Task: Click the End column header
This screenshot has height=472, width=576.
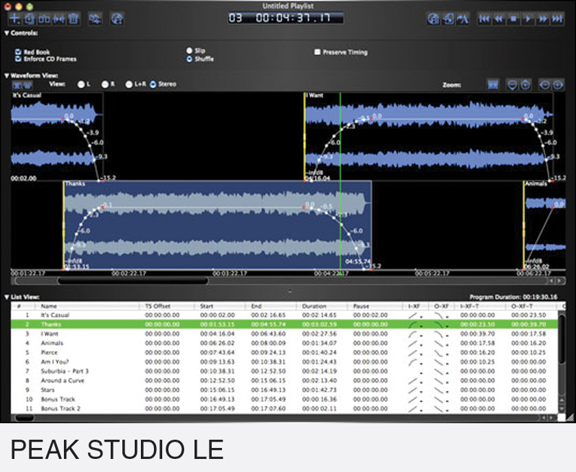Action: pyautogui.click(x=271, y=306)
